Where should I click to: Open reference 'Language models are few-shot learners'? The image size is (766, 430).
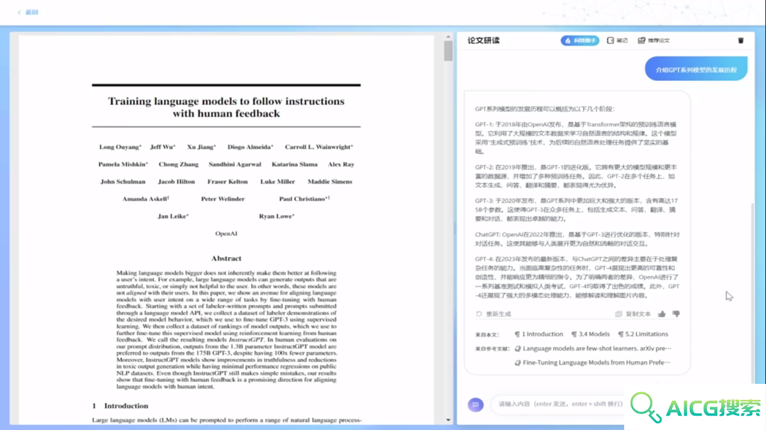pyautogui.click(x=593, y=348)
